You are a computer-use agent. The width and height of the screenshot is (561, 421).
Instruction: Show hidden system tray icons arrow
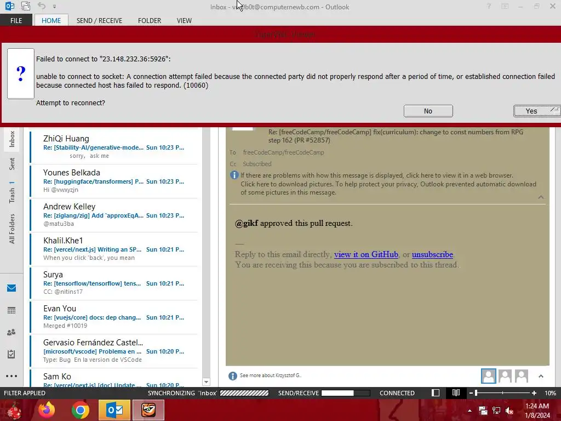tap(470, 411)
